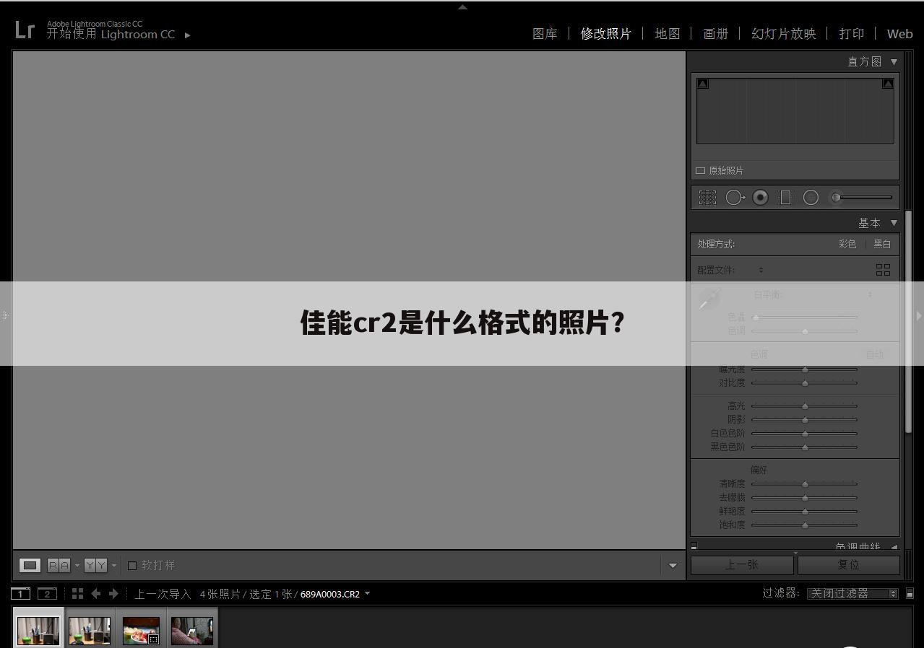Switch to the 图库 module

(x=545, y=34)
